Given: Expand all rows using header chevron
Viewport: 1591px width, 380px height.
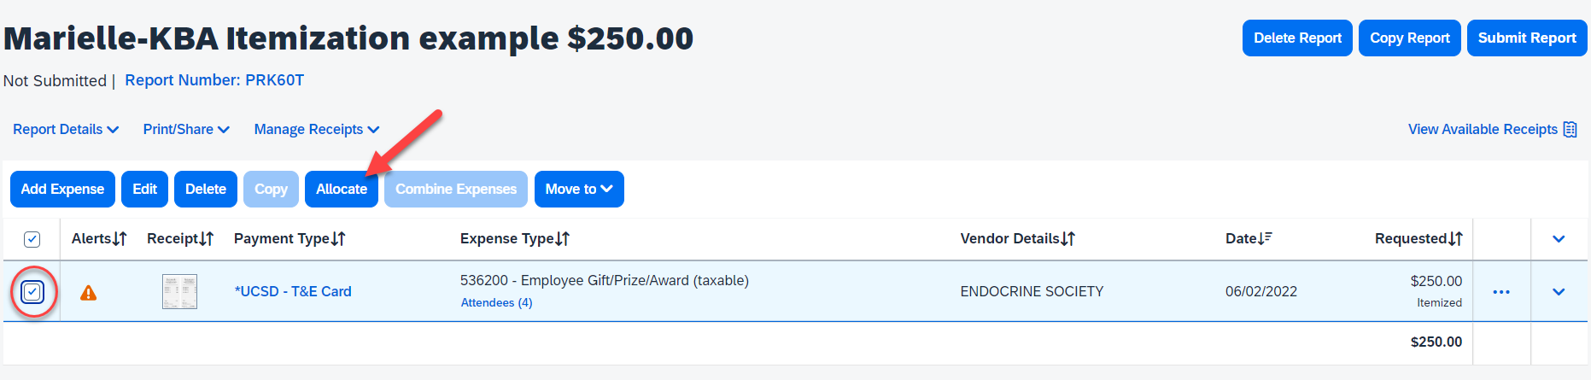Looking at the screenshot, I should [x=1559, y=239].
